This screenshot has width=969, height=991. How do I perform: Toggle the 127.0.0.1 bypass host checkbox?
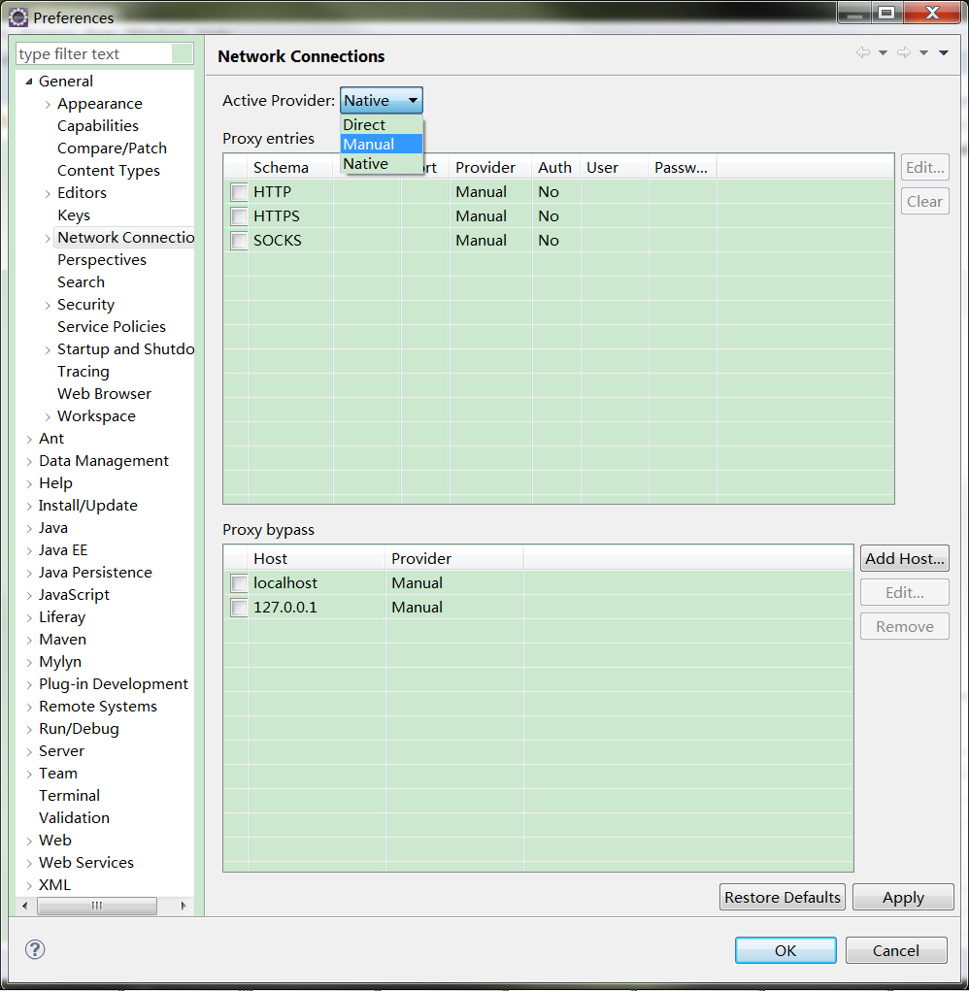(239, 608)
